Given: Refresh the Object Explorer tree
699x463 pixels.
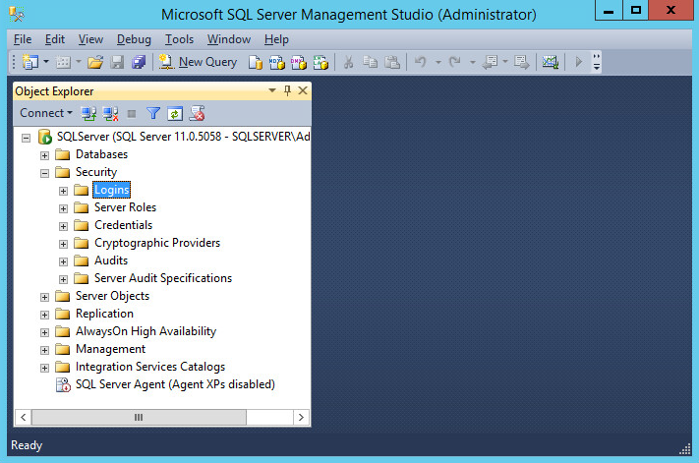Looking at the screenshot, I should (x=175, y=113).
